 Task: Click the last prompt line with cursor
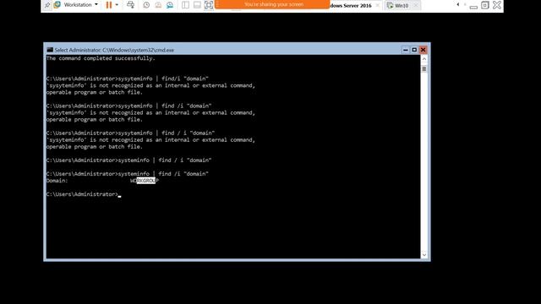(x=84, y=194)
